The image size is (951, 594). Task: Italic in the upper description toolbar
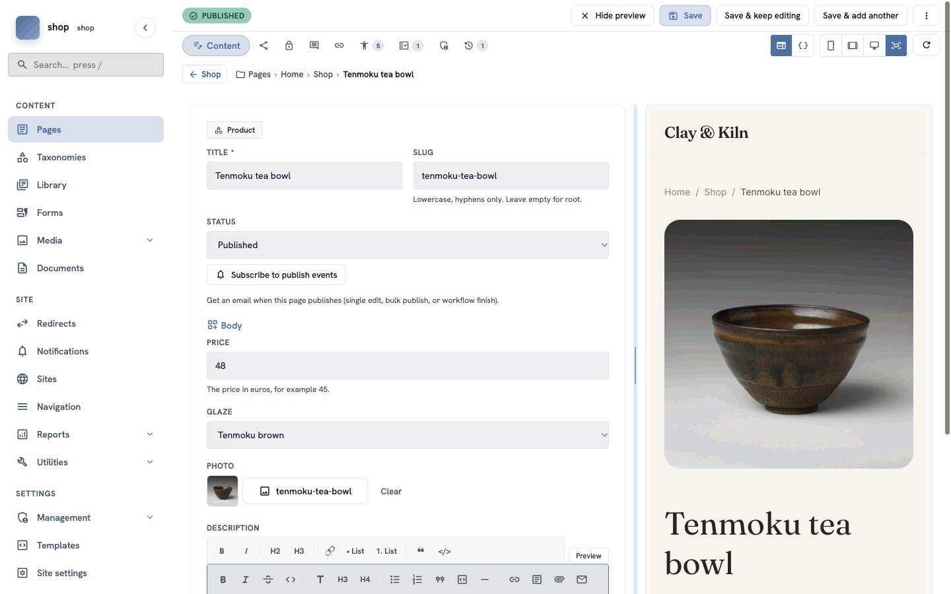[246, 551]
